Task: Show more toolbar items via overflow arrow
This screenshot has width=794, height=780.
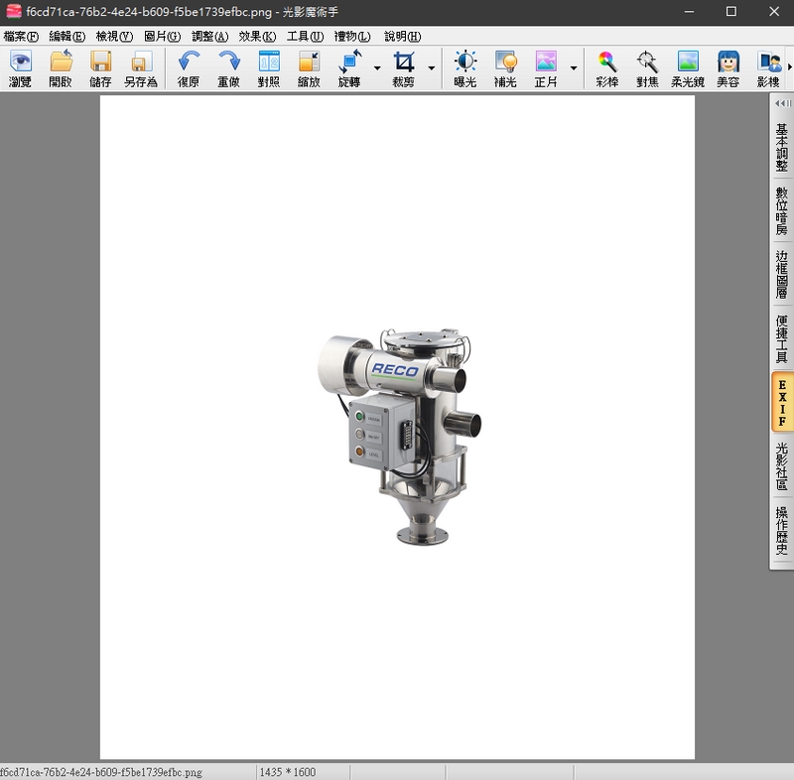Action: 788,68
